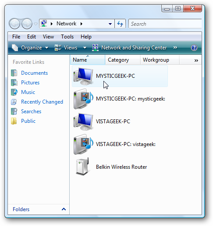Open the View menu
The width and height of the screenshot is (213, 226).
48,37
